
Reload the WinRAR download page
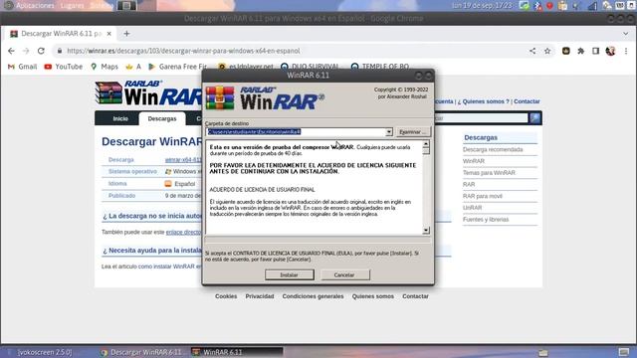click(x=41, y=51)
